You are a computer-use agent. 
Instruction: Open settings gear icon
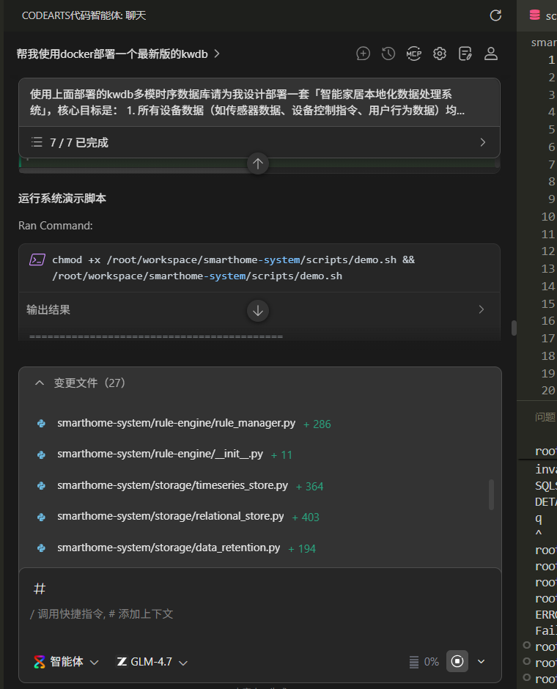tap(440, 54)
